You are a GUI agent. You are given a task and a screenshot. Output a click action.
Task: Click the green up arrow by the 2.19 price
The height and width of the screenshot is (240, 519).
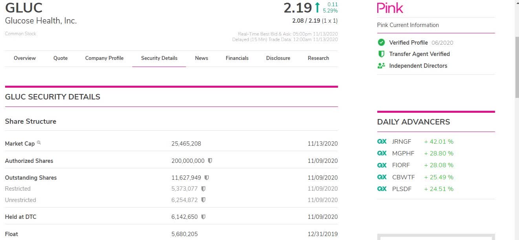click(317, 7)
